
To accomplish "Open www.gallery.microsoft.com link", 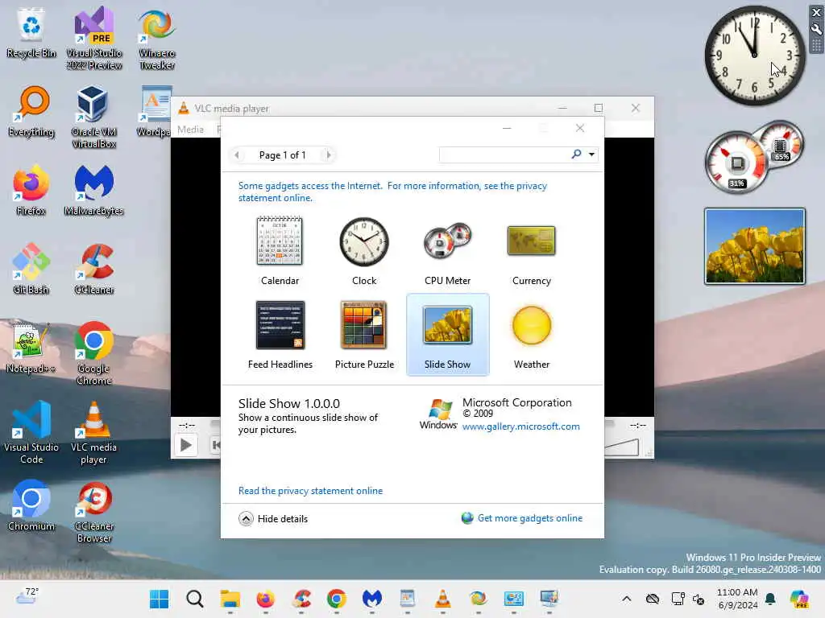I will 521,426.
